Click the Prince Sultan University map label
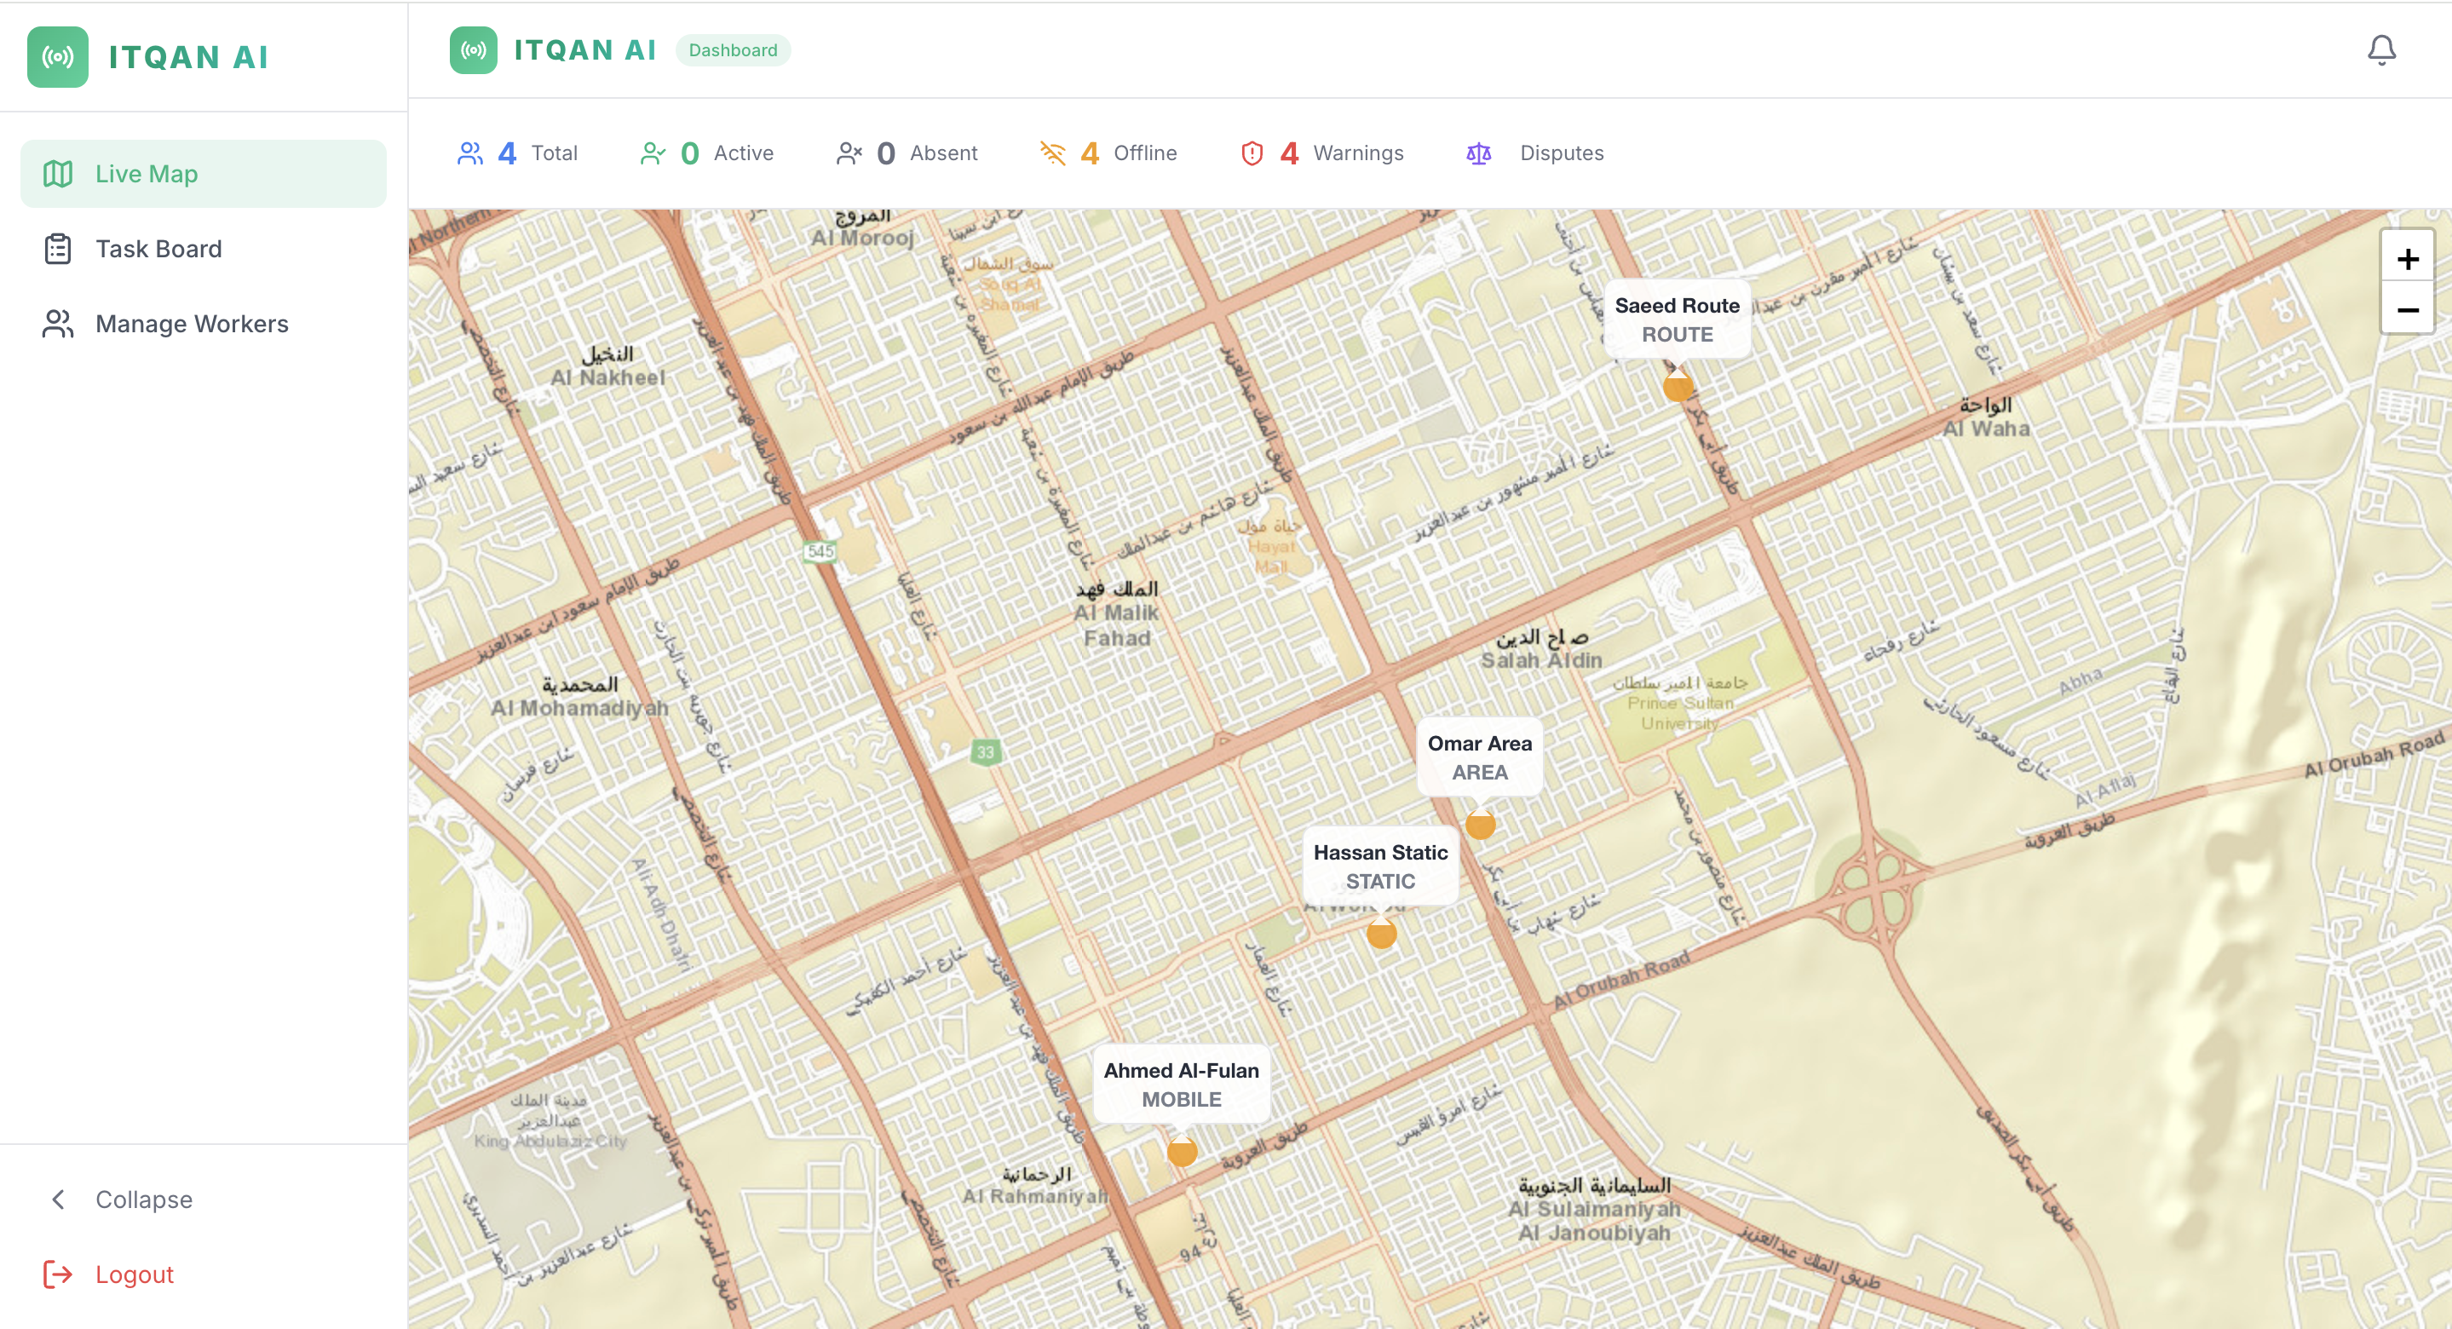This screenshot has height=1329, width=2452. pyautogui.click(x=1680, y=703)
